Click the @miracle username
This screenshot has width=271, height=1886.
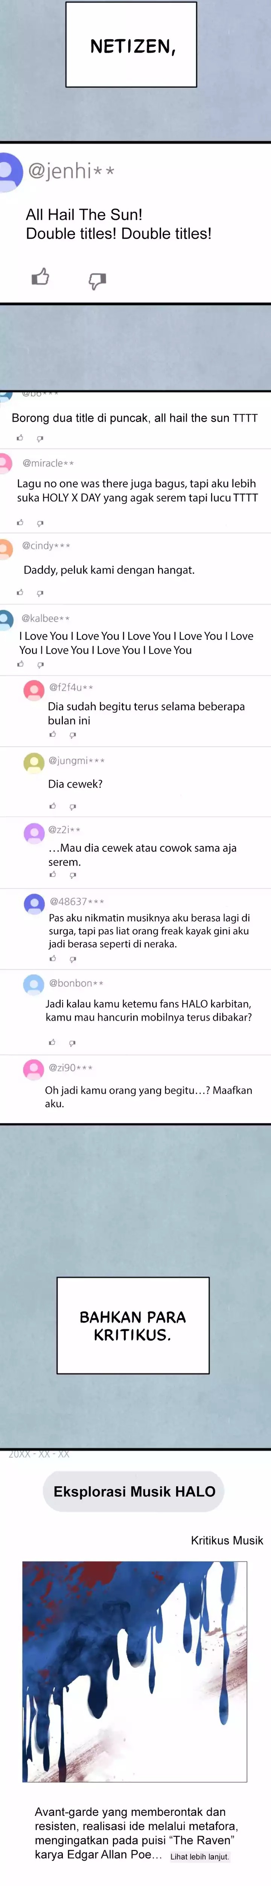click(48, 464)
